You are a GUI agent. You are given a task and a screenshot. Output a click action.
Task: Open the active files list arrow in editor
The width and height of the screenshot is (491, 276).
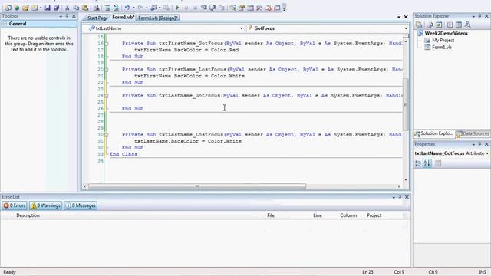coord(399,17)
